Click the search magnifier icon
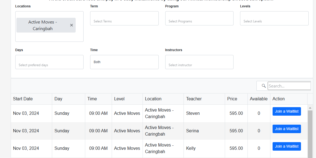Image resolution: width=316 pixels, height=158 pixels. tap(264, 86)
